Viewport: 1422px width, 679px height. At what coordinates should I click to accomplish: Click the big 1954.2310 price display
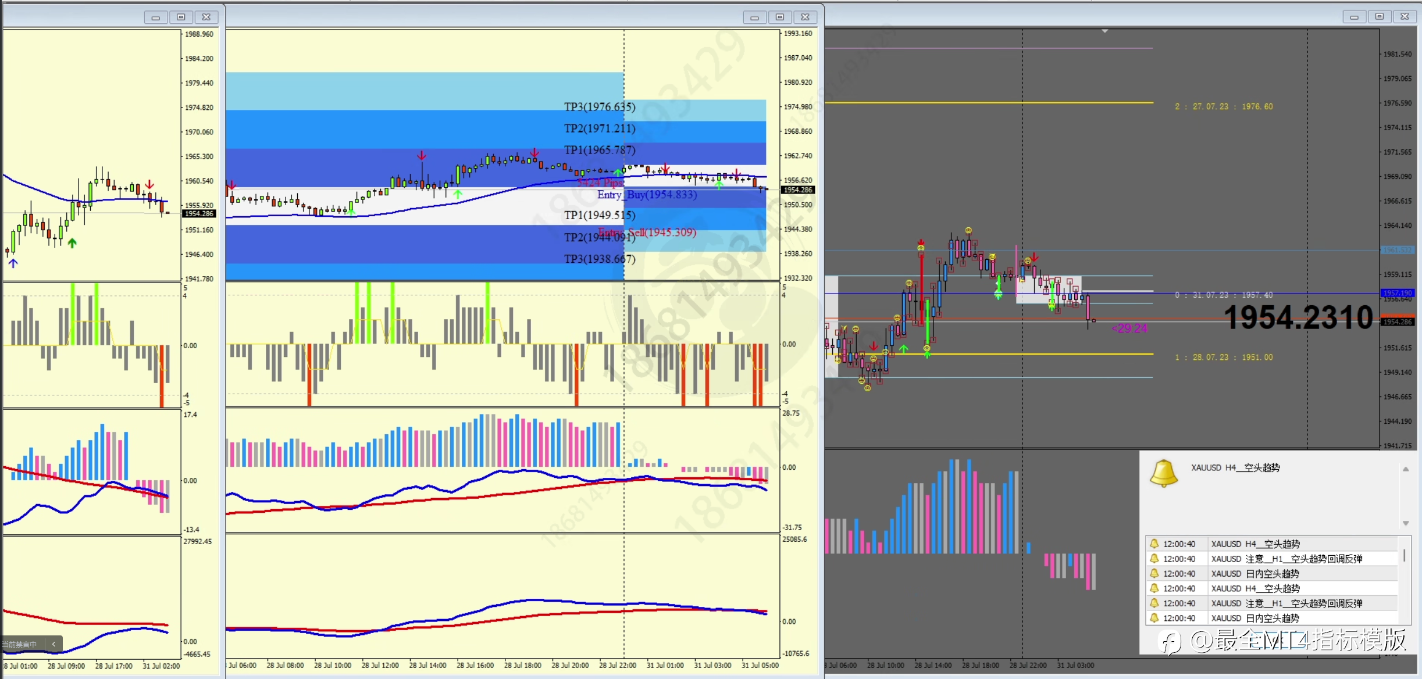(x=1298, y=318)
